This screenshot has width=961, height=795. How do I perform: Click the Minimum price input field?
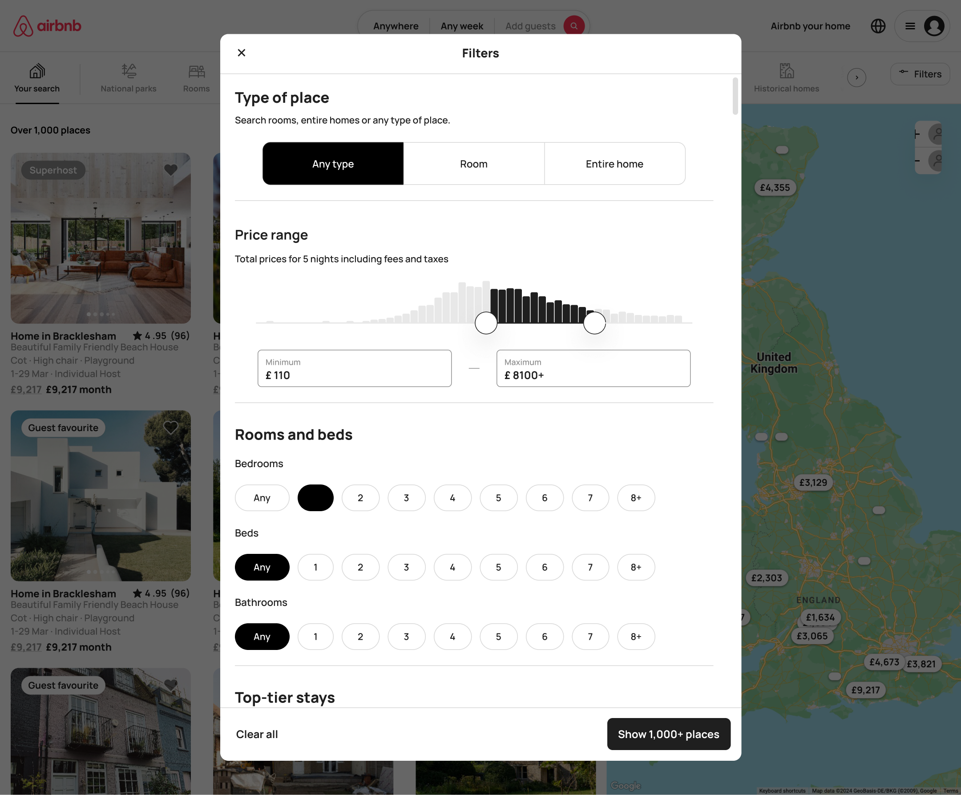(x=354, y=368)
